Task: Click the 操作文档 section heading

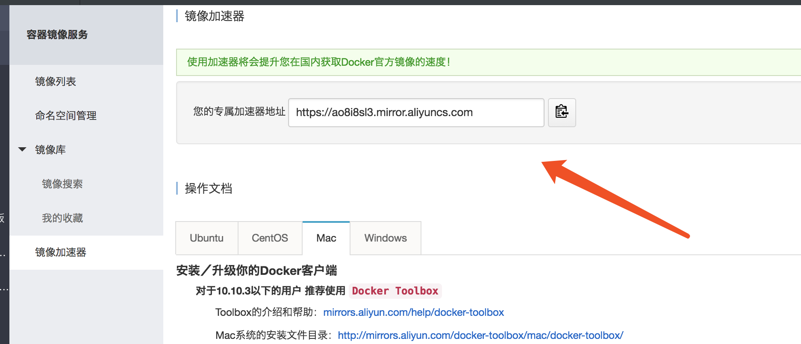Action: tap(209, 188)
